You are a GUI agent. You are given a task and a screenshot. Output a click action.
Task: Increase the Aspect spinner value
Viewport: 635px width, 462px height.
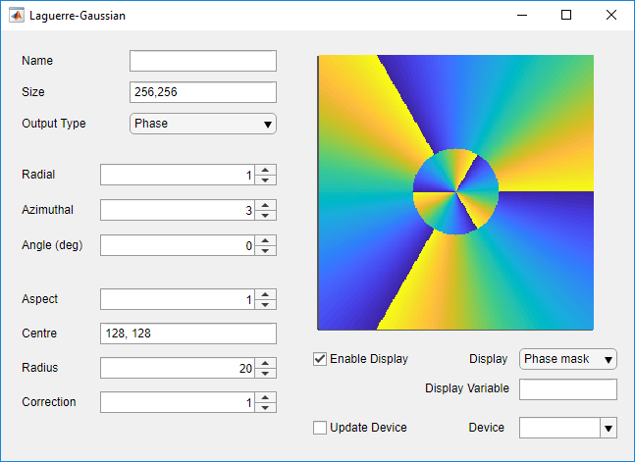pos(266,294)
